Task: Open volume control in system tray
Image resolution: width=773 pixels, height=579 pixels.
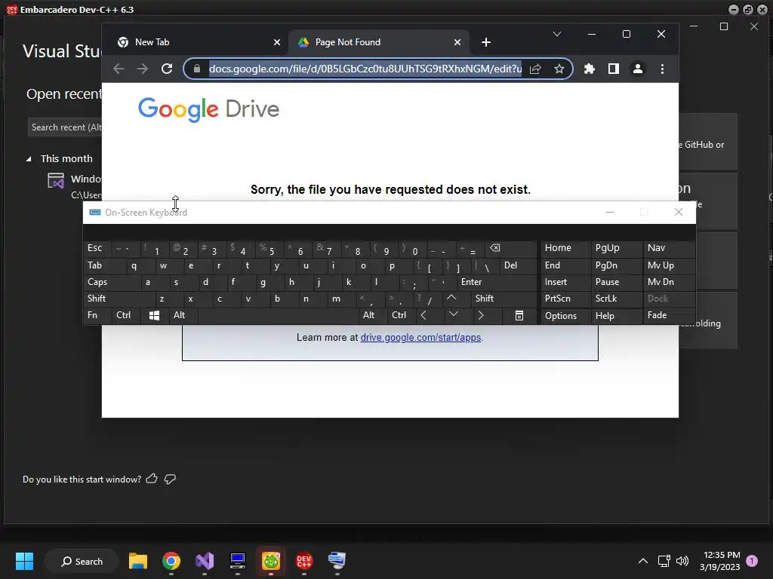Action: tap(682, 561)
